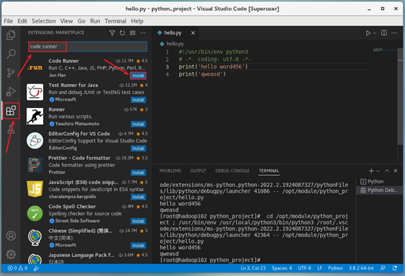The width and height of the screenshot is (405, 276).
Task: Select interpreter 3.8.2 64-bit
Action: tap(361, 268)
